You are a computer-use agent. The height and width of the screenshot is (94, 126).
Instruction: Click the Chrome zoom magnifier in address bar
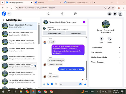pyautogui.click(x=105, y=8)
